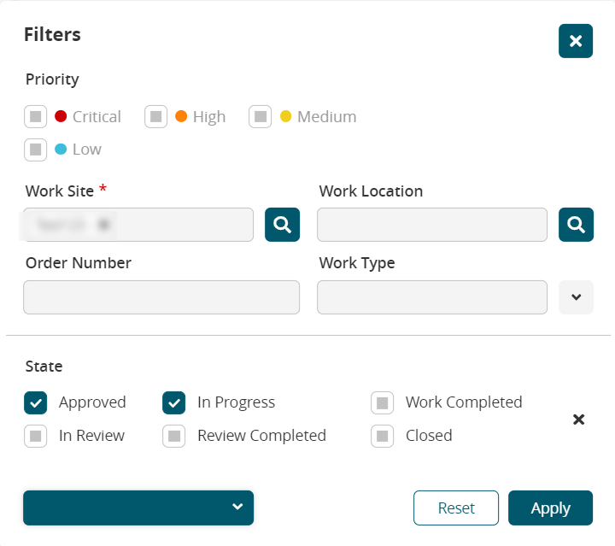Focus the Order Number input field
Screen dimensions: 615x546
(161, 297)
